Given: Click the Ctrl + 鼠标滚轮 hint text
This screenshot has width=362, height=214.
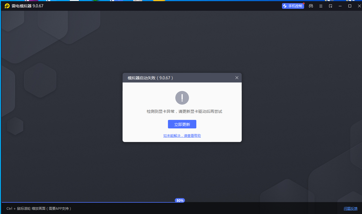Looking at the screenshot, I should pos(39,209).
